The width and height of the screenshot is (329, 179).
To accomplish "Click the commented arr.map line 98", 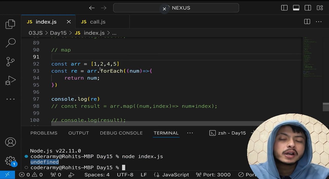I will [x=134, y=106].
